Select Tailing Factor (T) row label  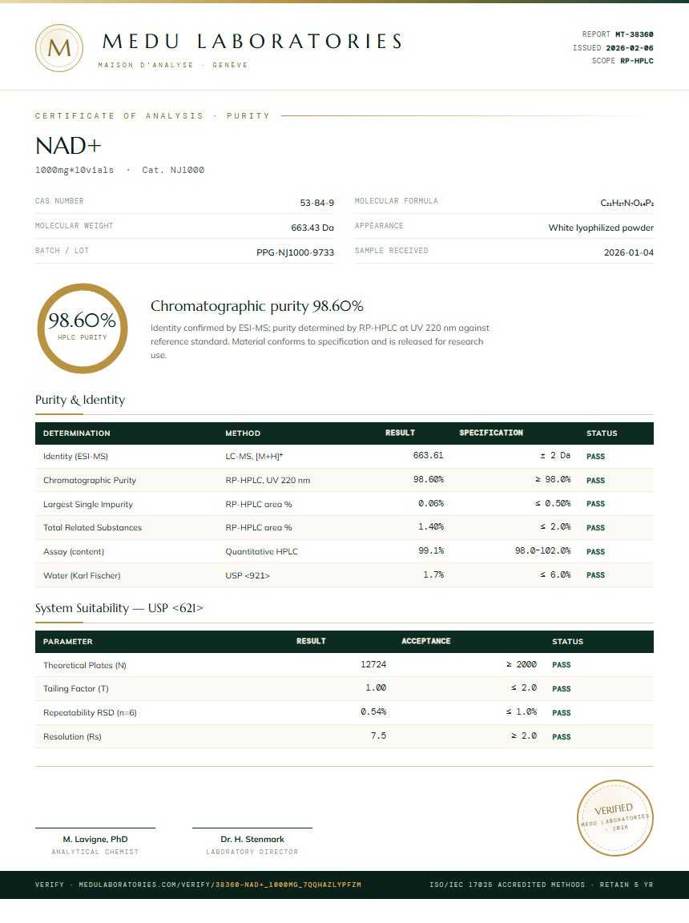[x=76, y=689]
